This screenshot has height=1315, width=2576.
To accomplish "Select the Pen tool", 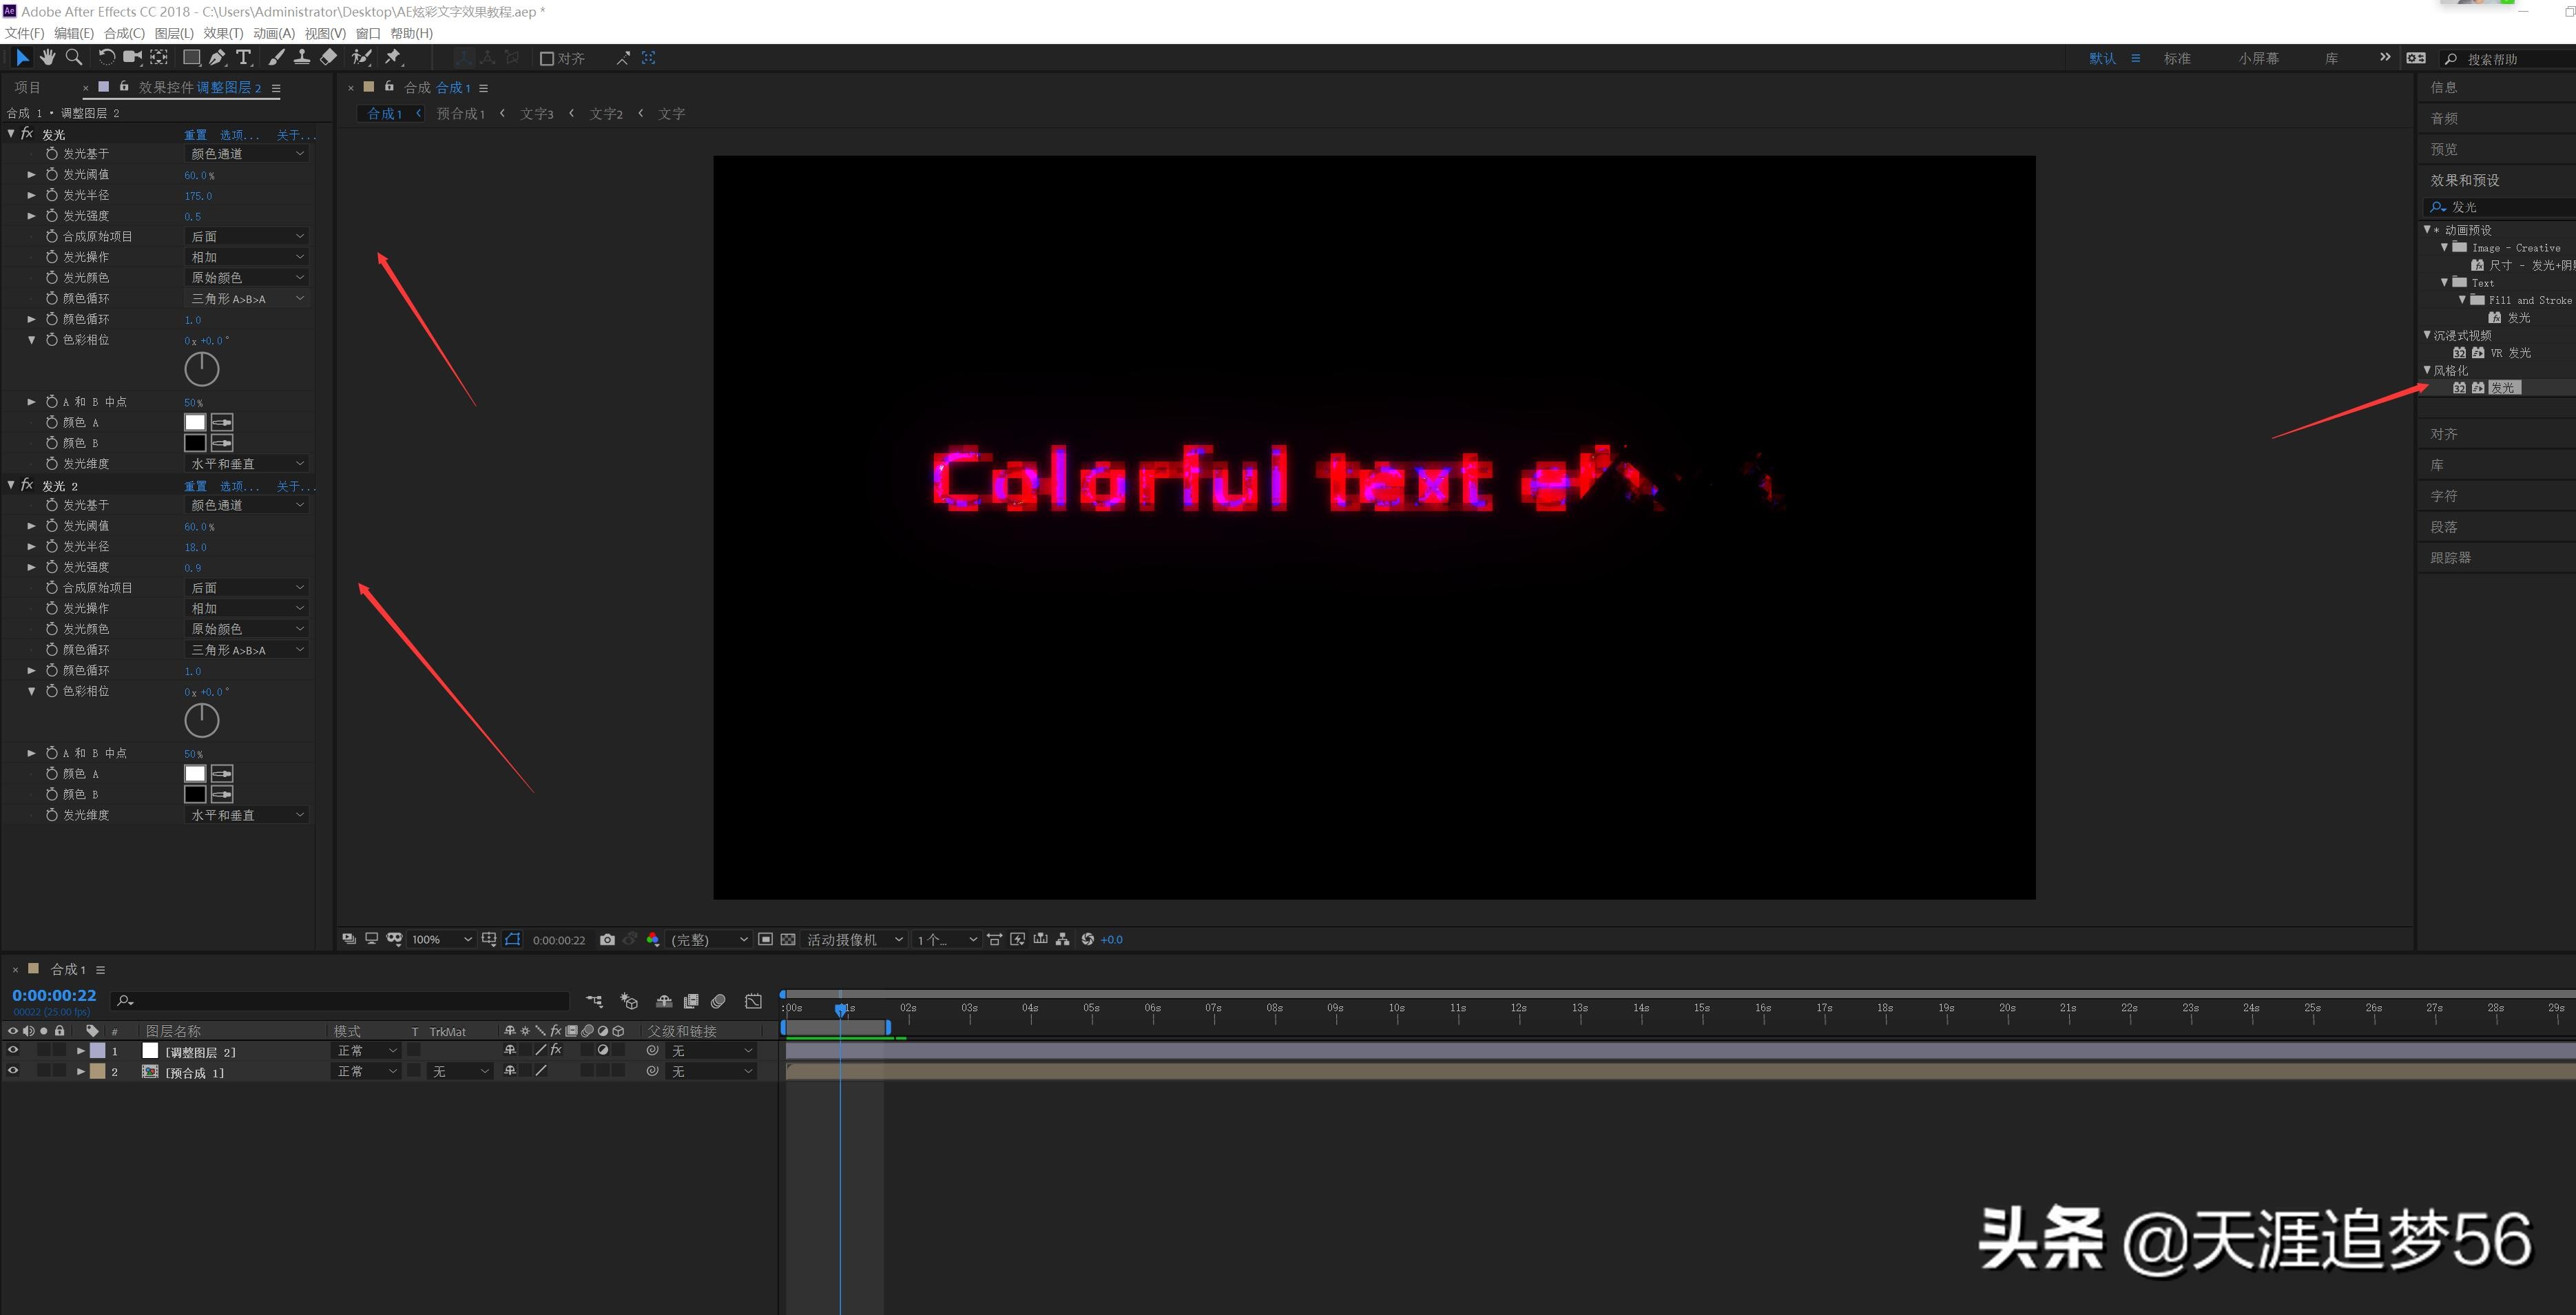I will point(217,58).
